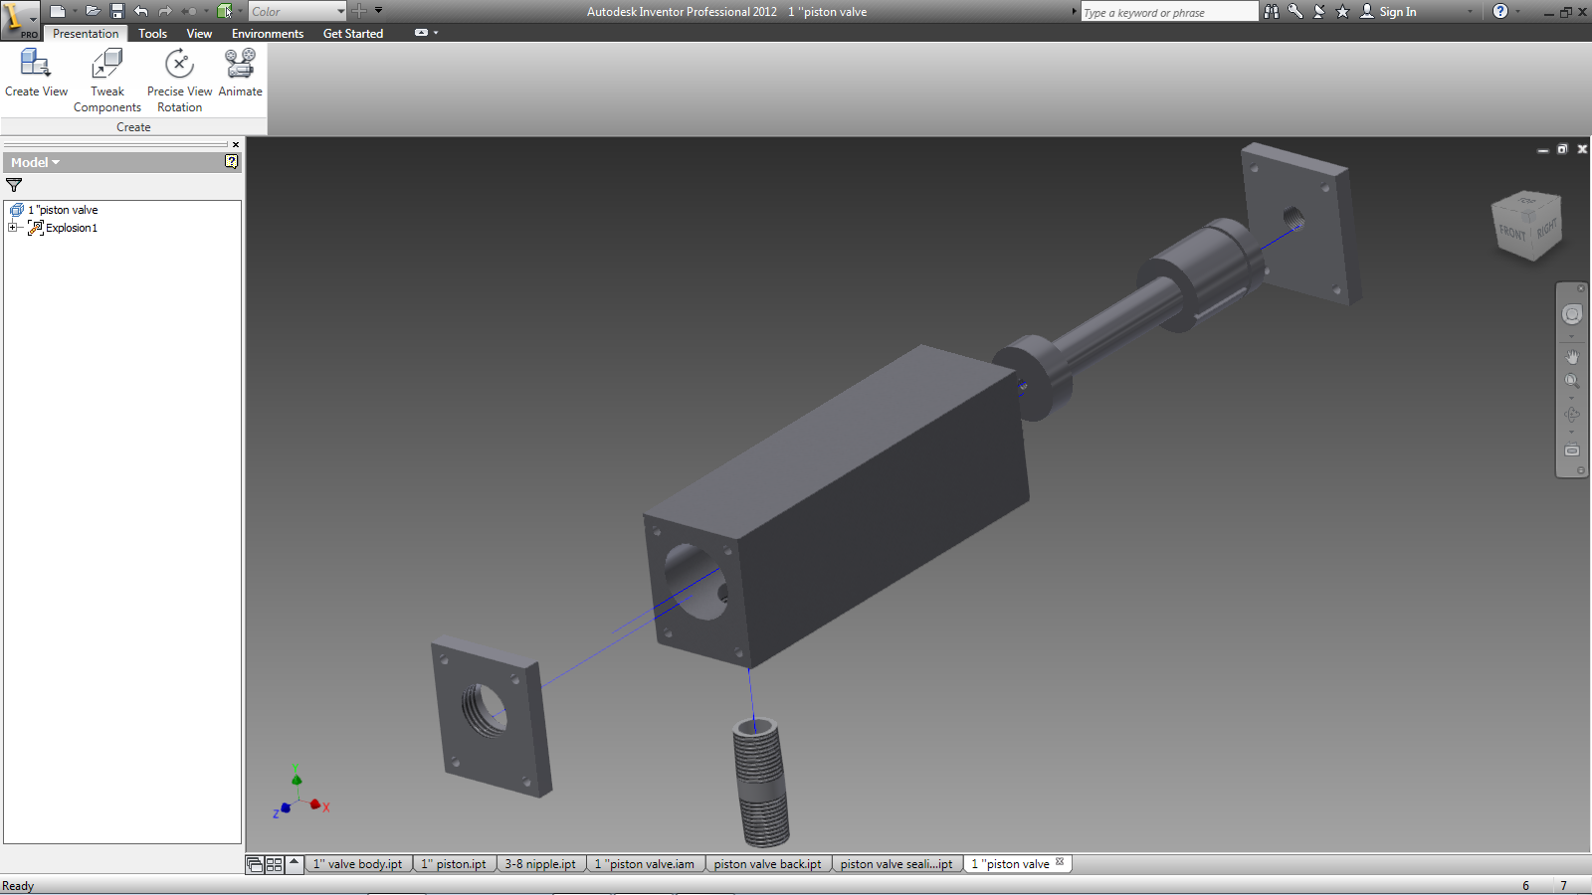Open Precise View Rotation tool
The height and width of the screenshot is (895, 1592).
tap(179, 81)
